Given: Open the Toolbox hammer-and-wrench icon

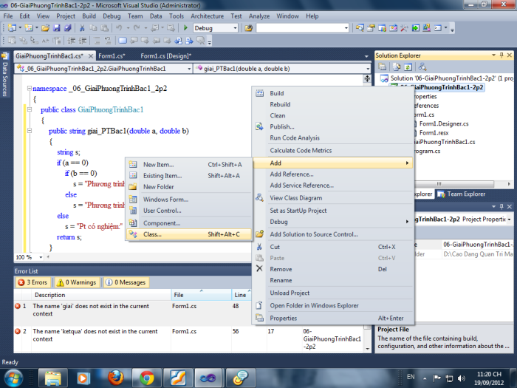Looking at the screenshot, I should (404, 28).
